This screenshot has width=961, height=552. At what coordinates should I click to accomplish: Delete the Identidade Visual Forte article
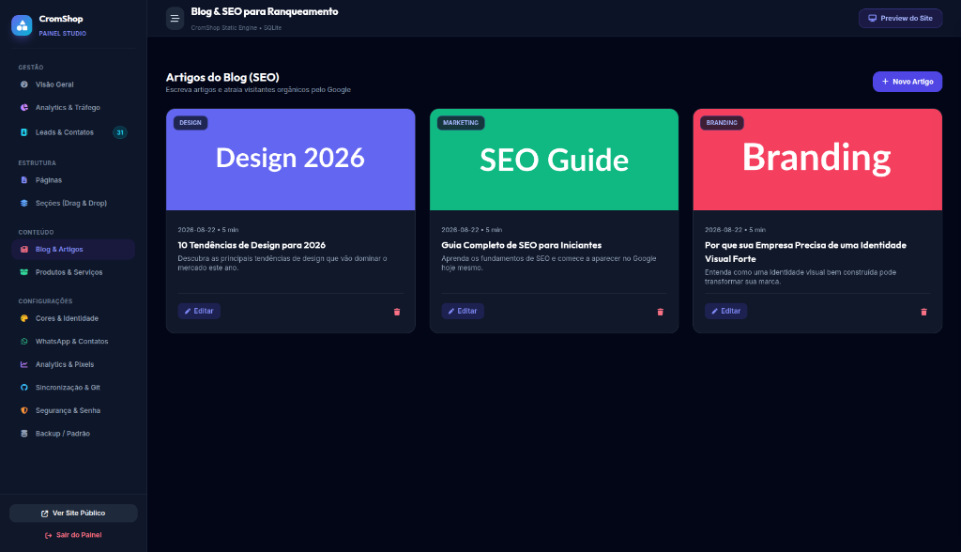click(923, 313)
